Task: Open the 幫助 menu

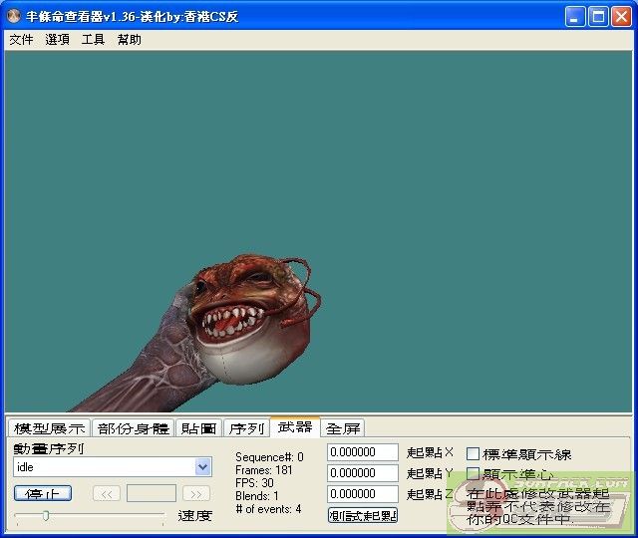Action: pyautogui.click(x=130, y=40)
